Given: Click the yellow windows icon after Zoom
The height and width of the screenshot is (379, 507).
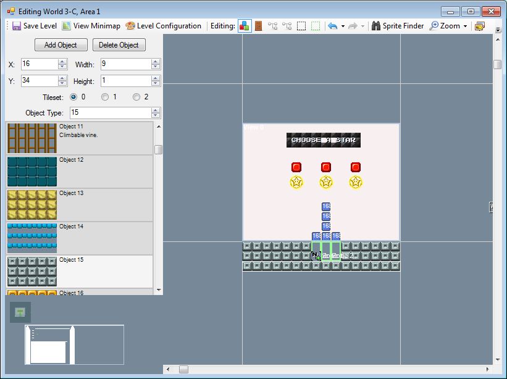Looking at the screenshot, I should 480,26.
